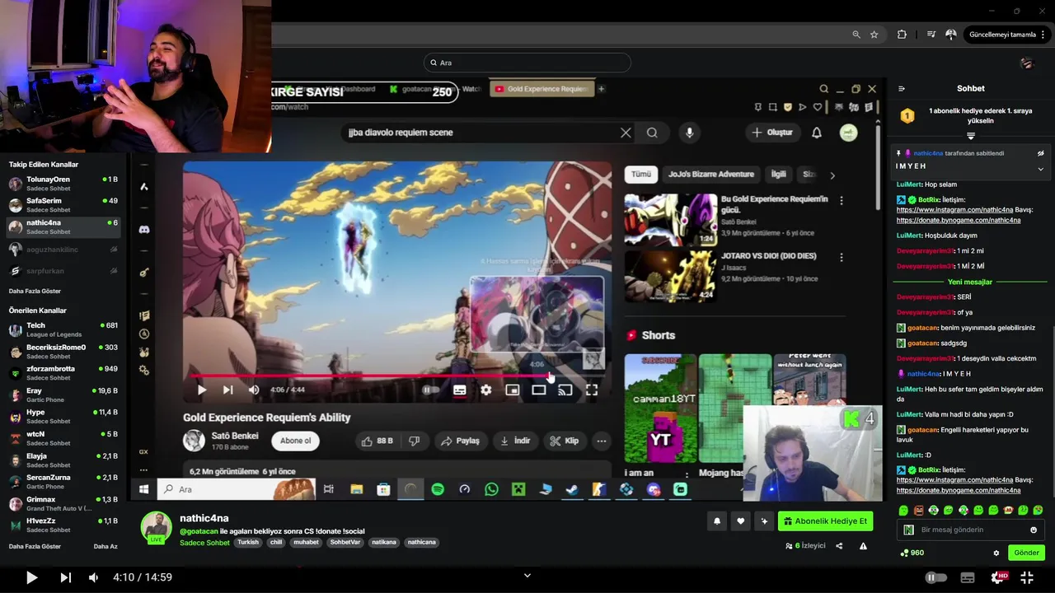The image size is (1055, 593).
Task: Play the outer video player
Action: 31,577
